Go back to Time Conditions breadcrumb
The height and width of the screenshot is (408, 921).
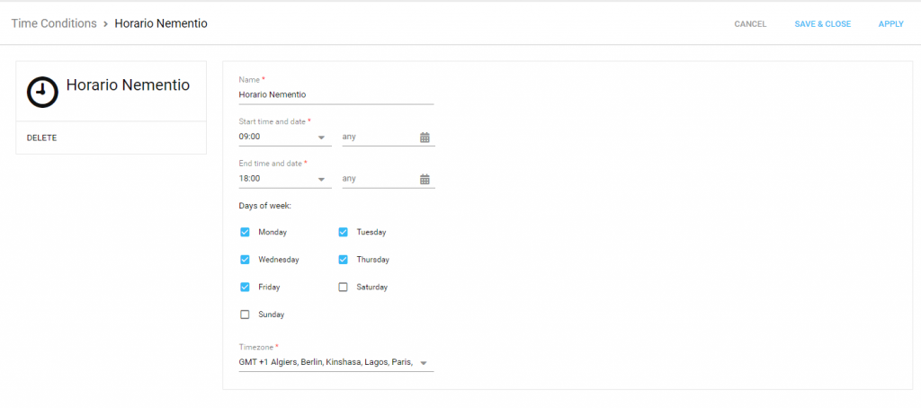tap(54, 23)
